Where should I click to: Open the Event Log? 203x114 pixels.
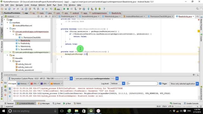(x=175, y=104)
